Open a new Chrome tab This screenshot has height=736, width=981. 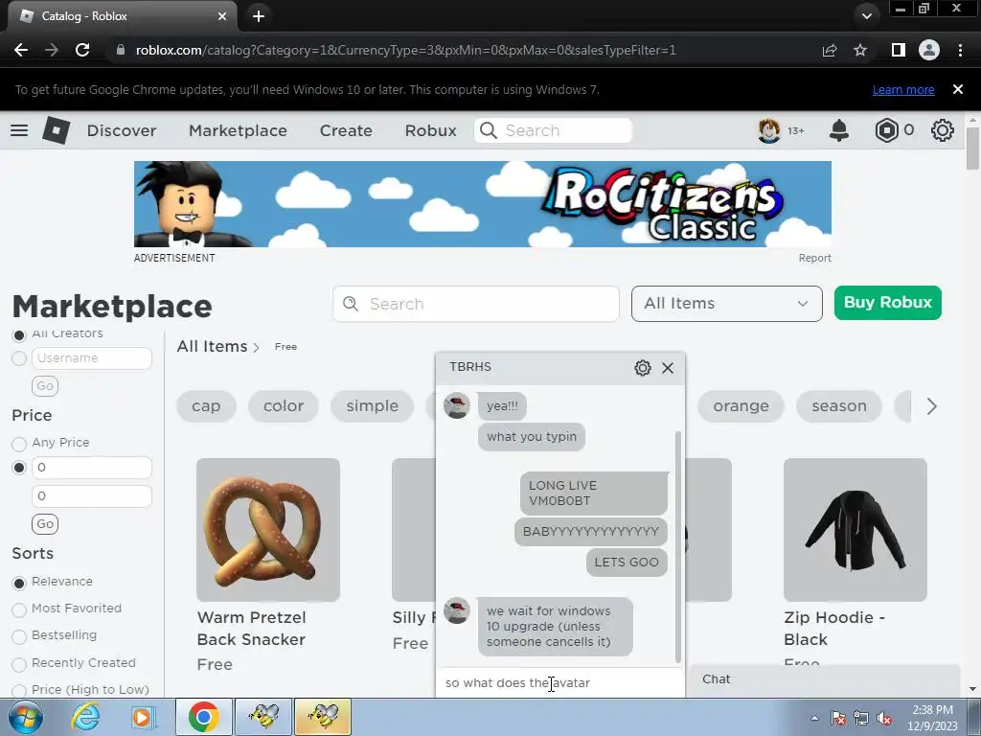pos(259,16)
